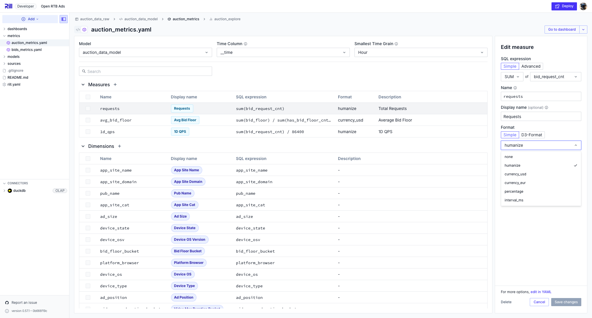592x318 pixels.
Task: Check the checkbox for the app_site_name dimension
Action: pos(88,170)
